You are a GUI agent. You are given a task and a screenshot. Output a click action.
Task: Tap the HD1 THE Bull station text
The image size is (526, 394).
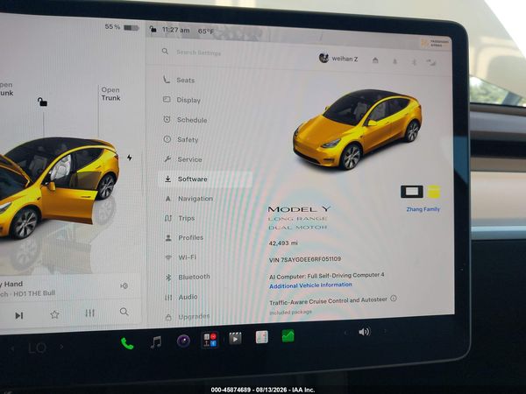click(x=32, y=293)
